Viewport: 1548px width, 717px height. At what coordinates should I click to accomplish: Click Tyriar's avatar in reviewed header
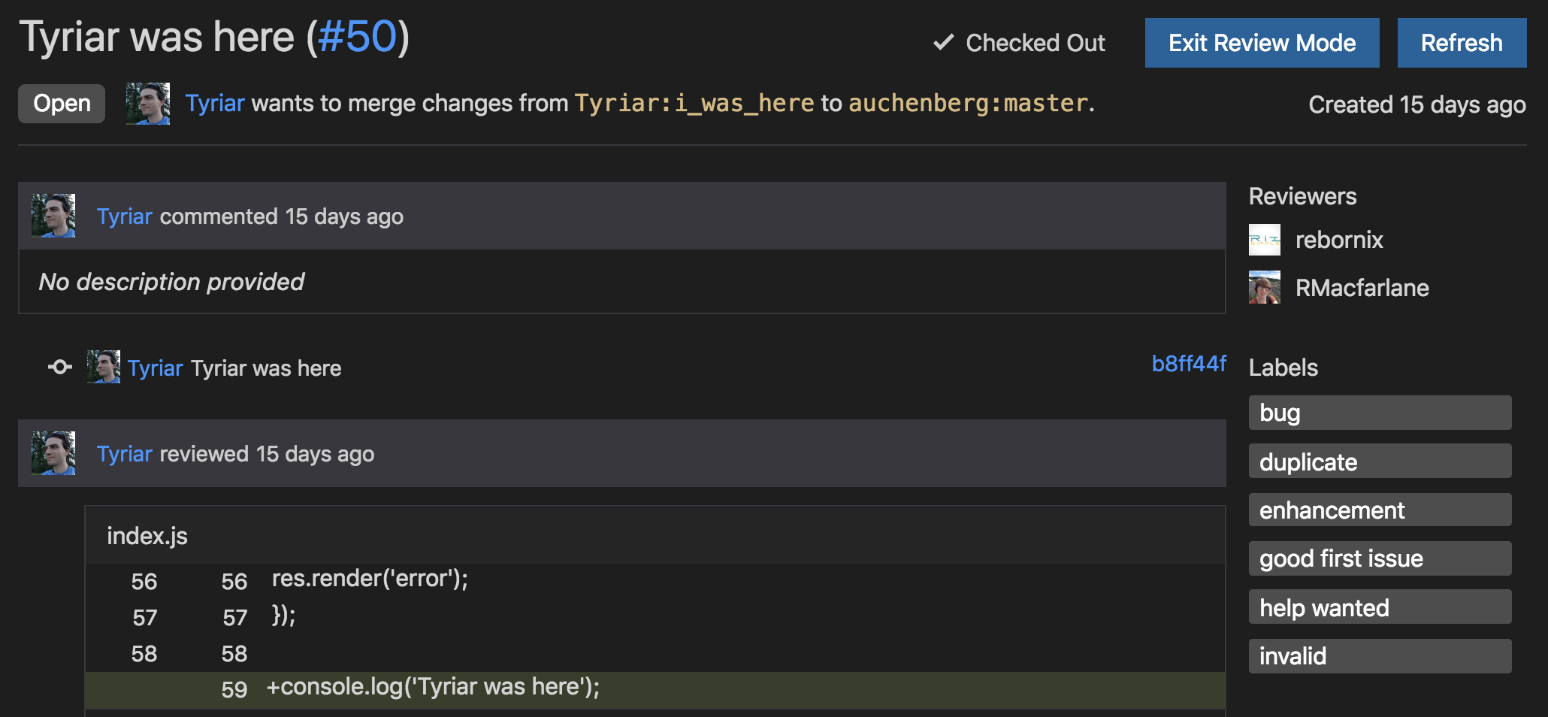pyautogui.click(x=53, y=453)
